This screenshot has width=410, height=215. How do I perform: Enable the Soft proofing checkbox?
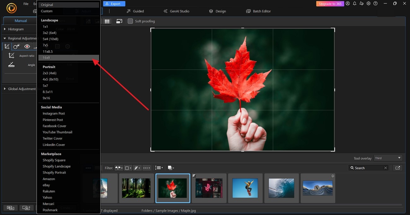pyautogui.click(x=130, y=21)
